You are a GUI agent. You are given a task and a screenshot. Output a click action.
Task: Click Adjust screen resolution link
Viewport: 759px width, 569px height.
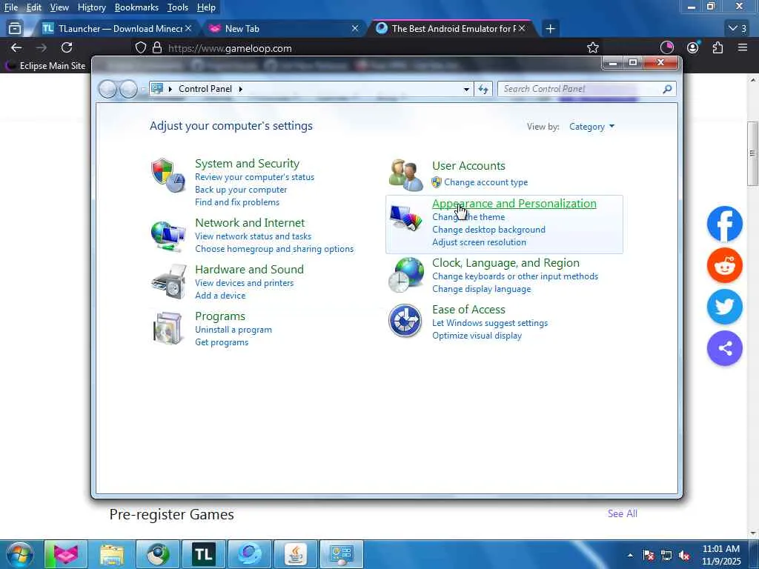tap(479, 242)
